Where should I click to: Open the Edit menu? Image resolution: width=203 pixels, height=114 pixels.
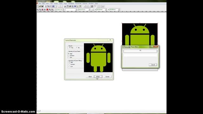(43, 3)
